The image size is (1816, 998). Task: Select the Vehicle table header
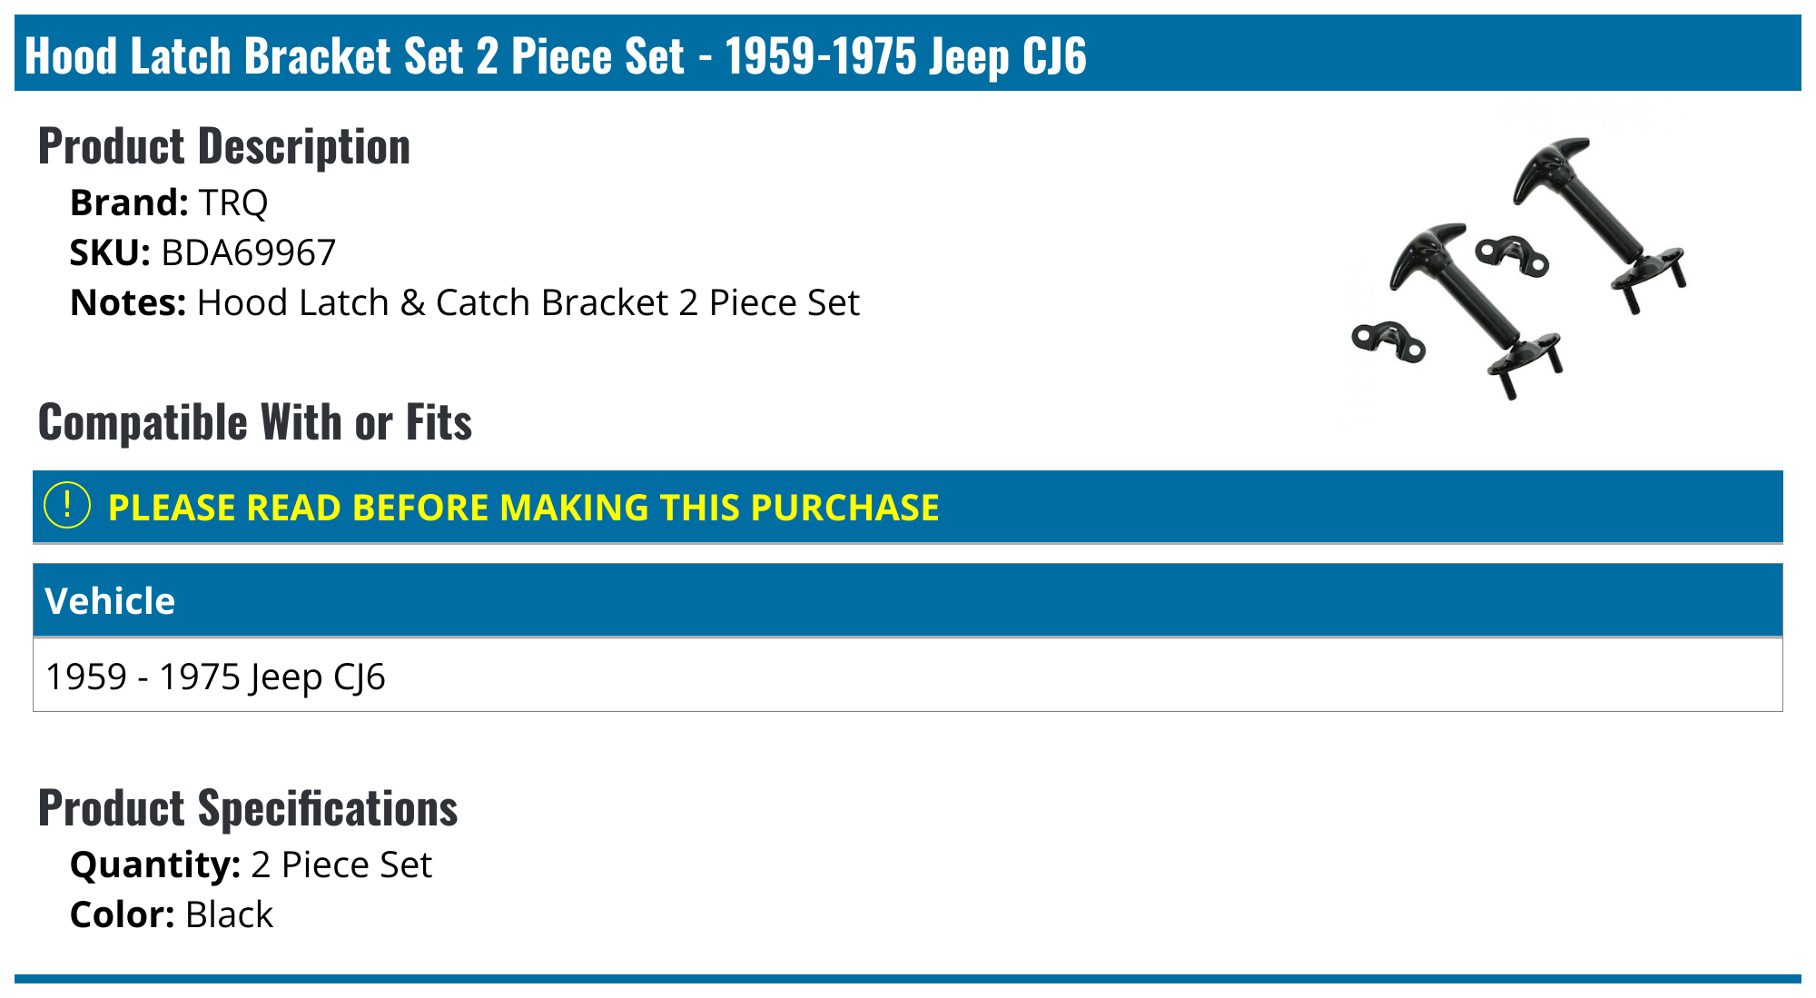(110, 600)
